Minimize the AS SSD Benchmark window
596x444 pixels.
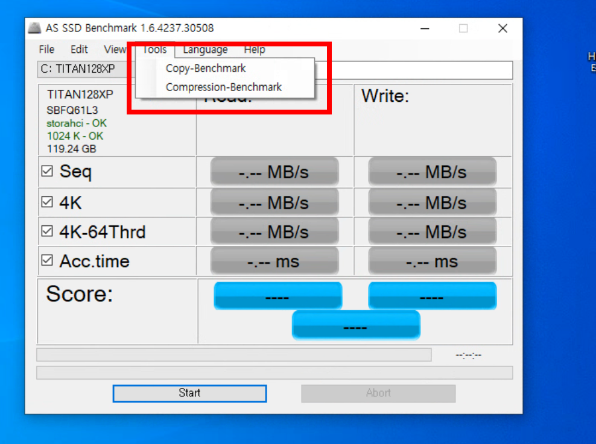coord(425,28)
